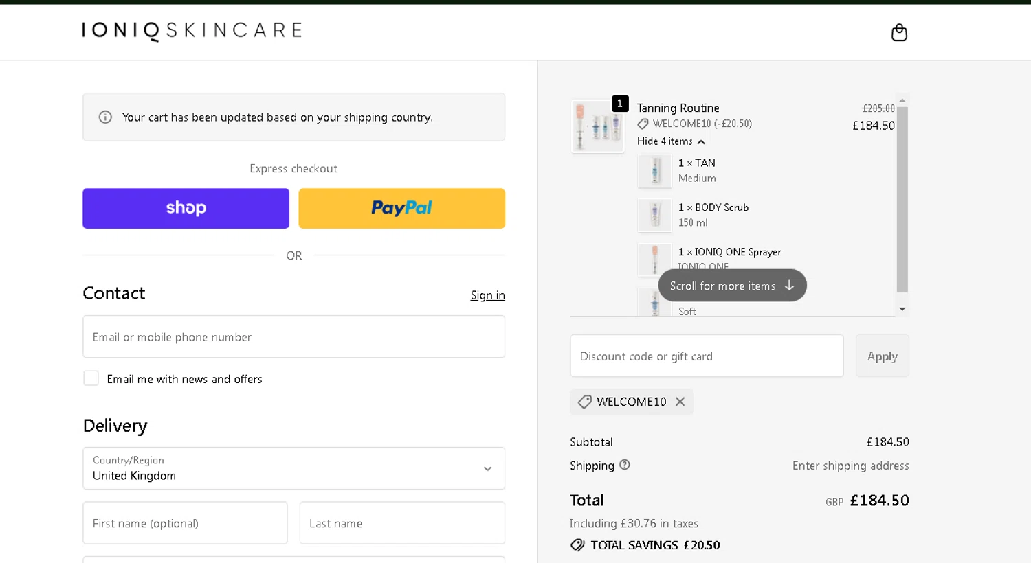Click the scroll down arrow of items list

pos(902,309)
